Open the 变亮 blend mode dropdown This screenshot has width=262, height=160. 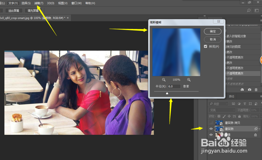pos(222,110)
